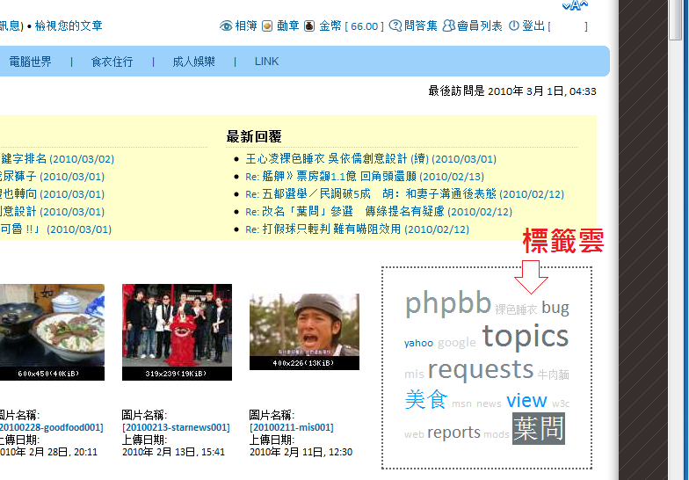Viewport: 689px width, 480px height.
Task: Open the 20100211-mis001 image link
Action: click(291, 427)
